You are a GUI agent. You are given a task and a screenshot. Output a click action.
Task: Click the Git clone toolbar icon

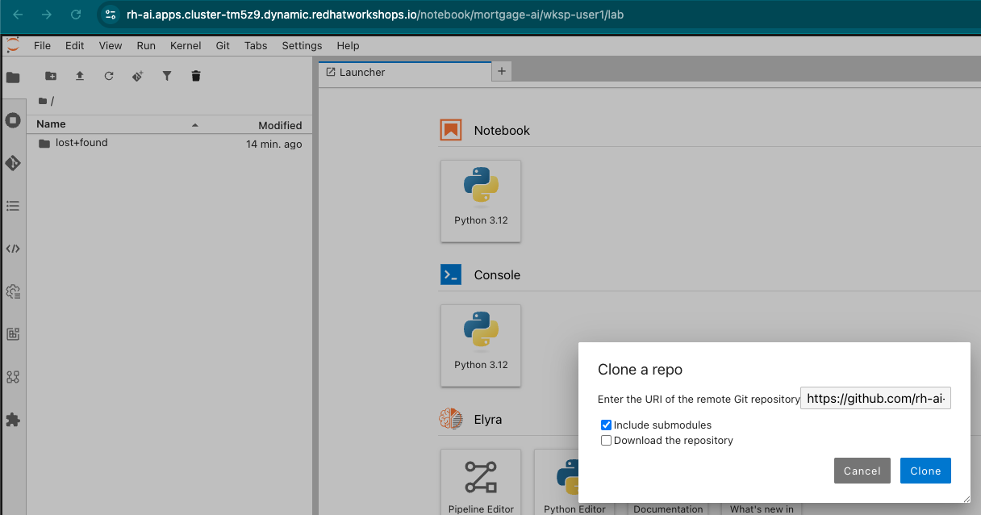pos(138,76)
